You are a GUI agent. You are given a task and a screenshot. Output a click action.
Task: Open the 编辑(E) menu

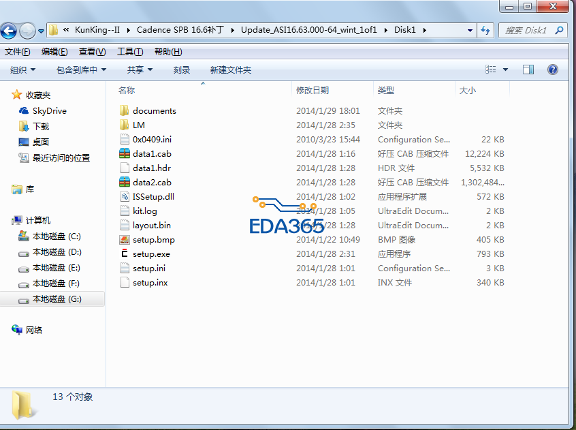tap(54, 52)
